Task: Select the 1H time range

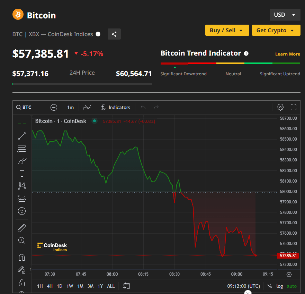Action: pos(40,286)
